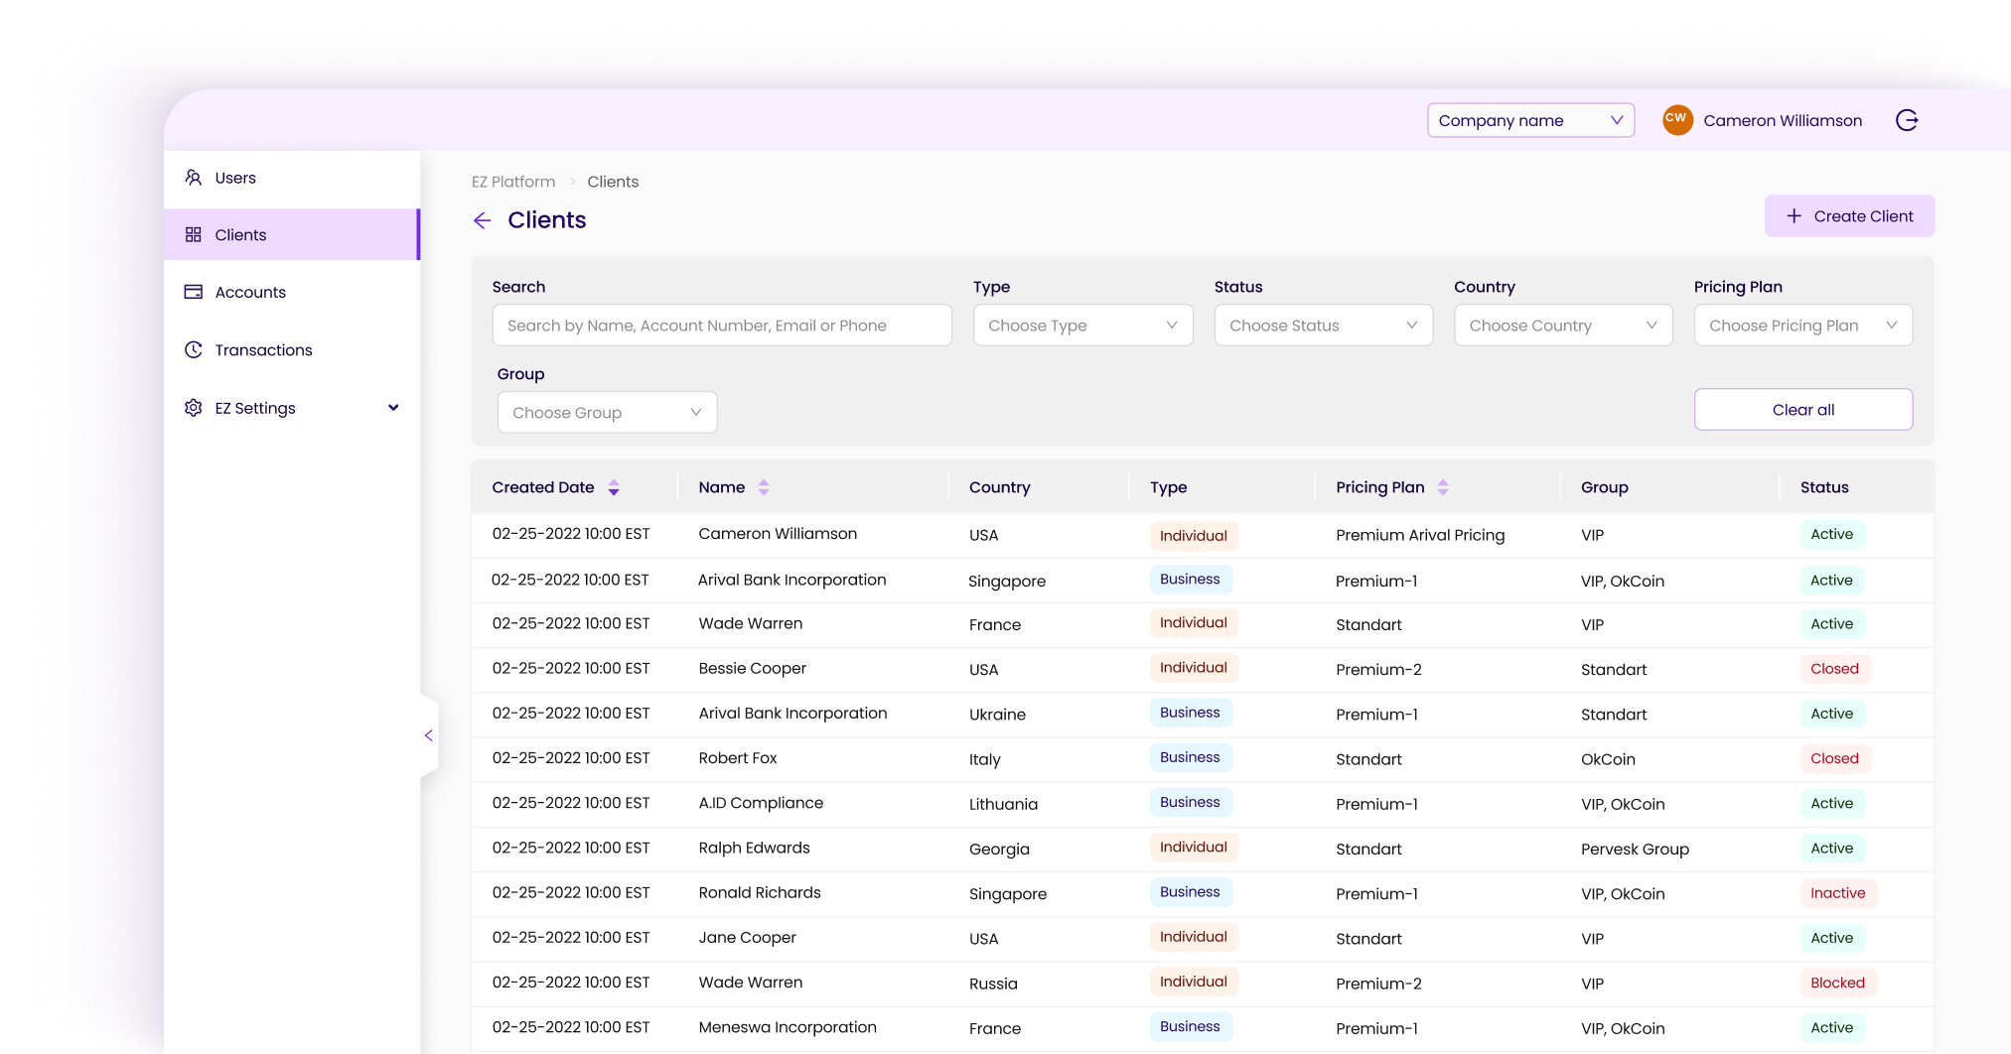The width and height of the screenshot is (2011, 1054).
Task: Open the Choose Status dropdown
Action: click(x=1323, y=326)
